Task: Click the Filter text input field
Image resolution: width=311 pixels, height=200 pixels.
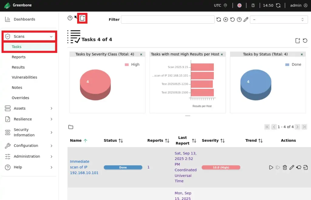Action: pos(168,19)
